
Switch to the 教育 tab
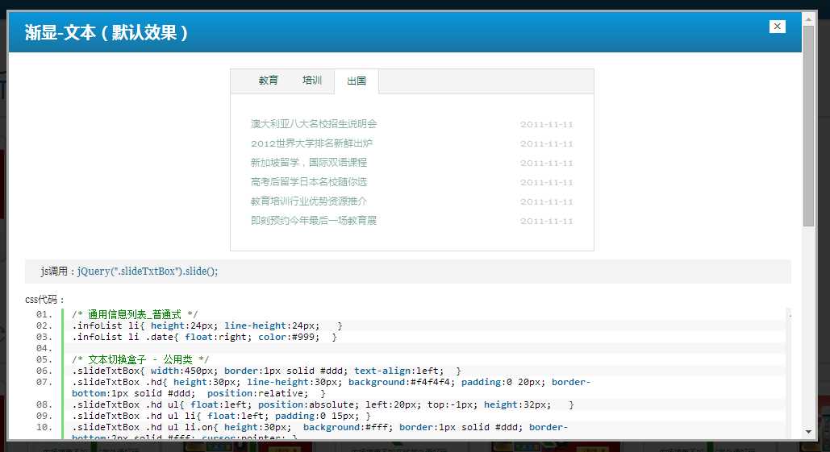click(x=269, y=81)
